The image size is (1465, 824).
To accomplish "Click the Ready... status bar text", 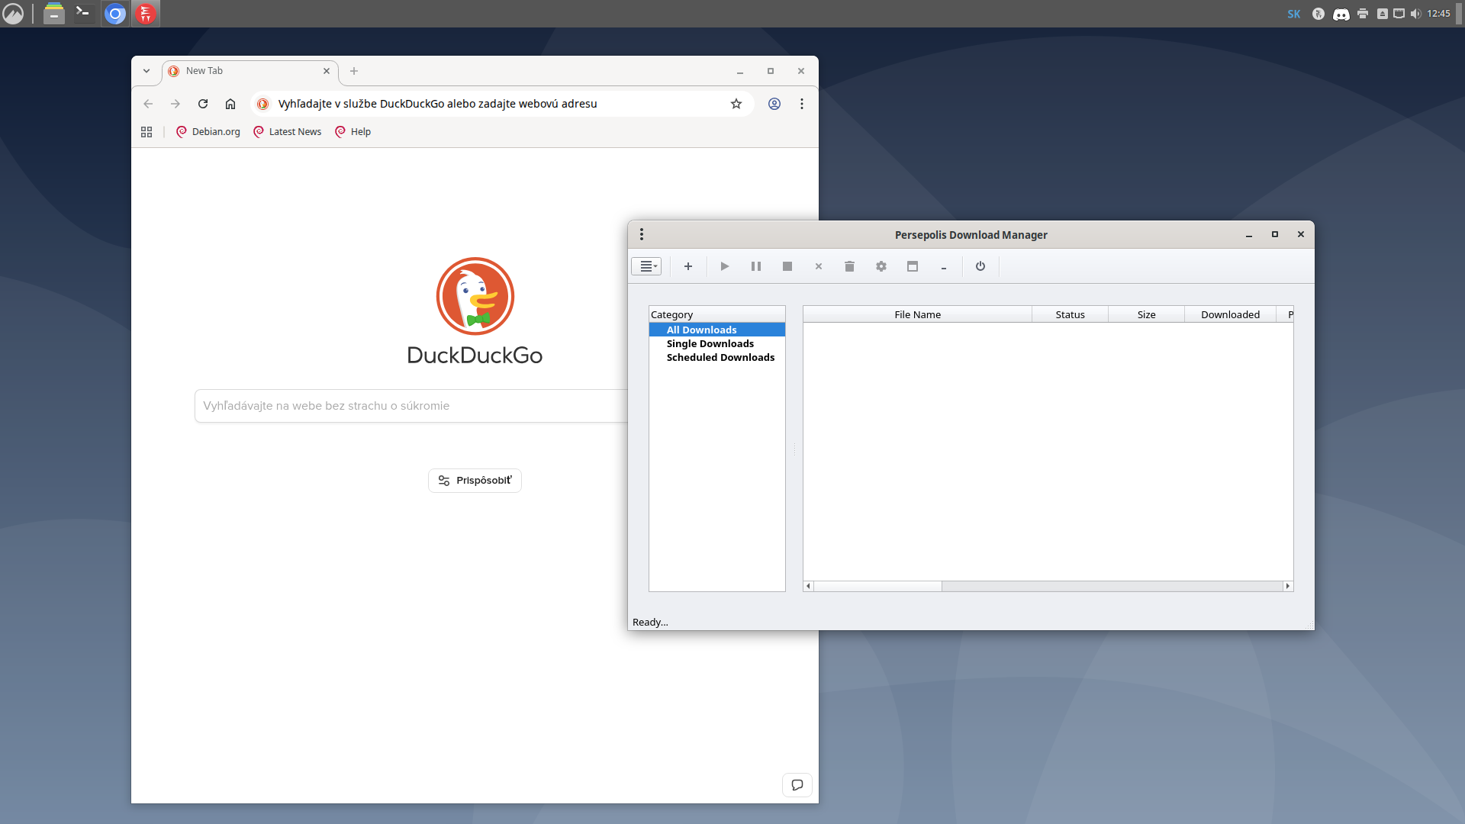I will pos(650,622).
